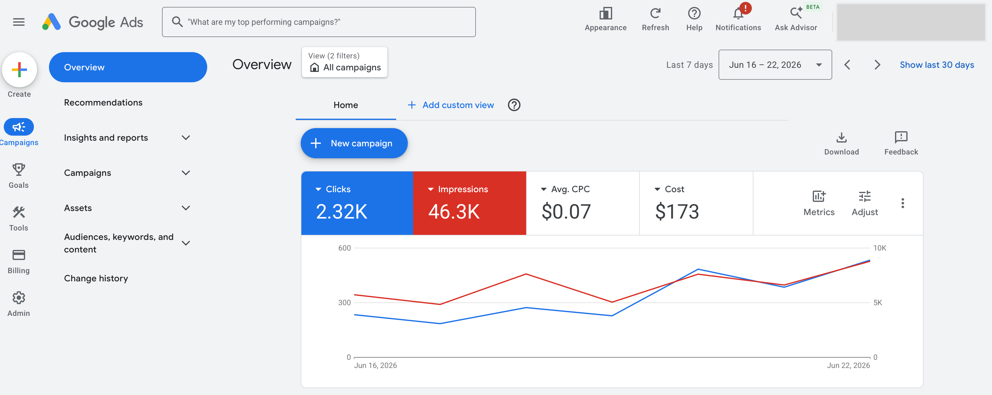Open Tools section

pyautogui.click(x=19, y=218)
